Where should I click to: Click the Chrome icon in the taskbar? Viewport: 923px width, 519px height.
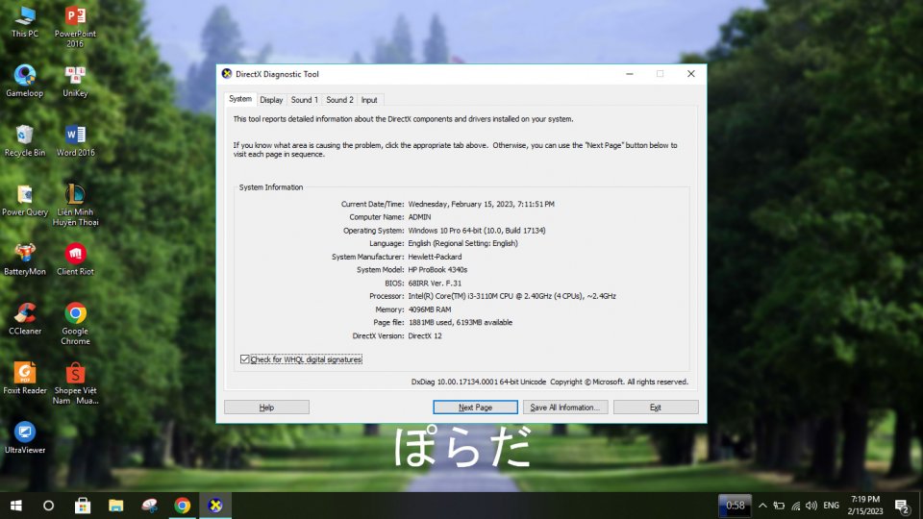pos(182,505)
